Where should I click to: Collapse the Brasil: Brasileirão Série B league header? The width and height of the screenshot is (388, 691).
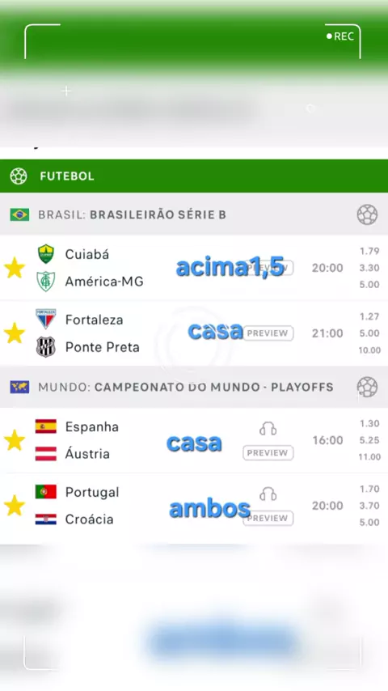[194, 214]
